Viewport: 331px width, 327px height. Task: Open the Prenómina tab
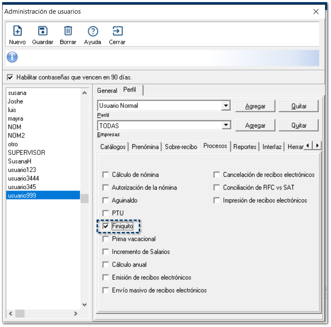tap(145, 147)
